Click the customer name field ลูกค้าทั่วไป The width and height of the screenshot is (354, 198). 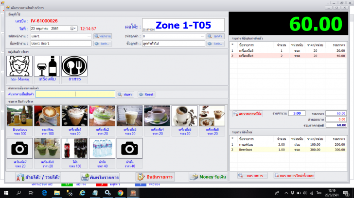click(174, 44)
